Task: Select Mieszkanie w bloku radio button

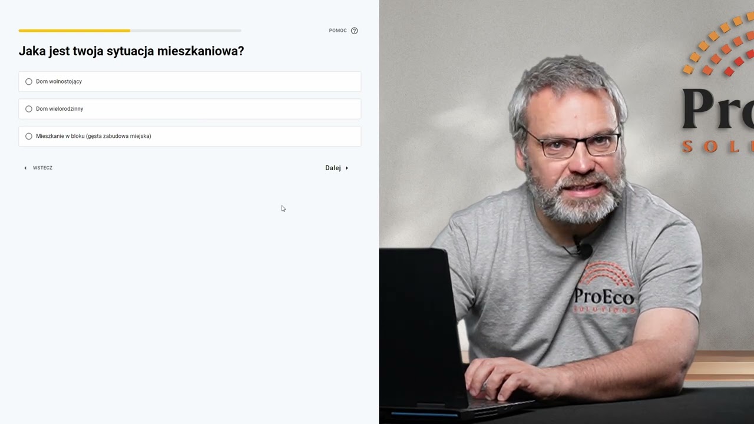Action: coord(29,136)
